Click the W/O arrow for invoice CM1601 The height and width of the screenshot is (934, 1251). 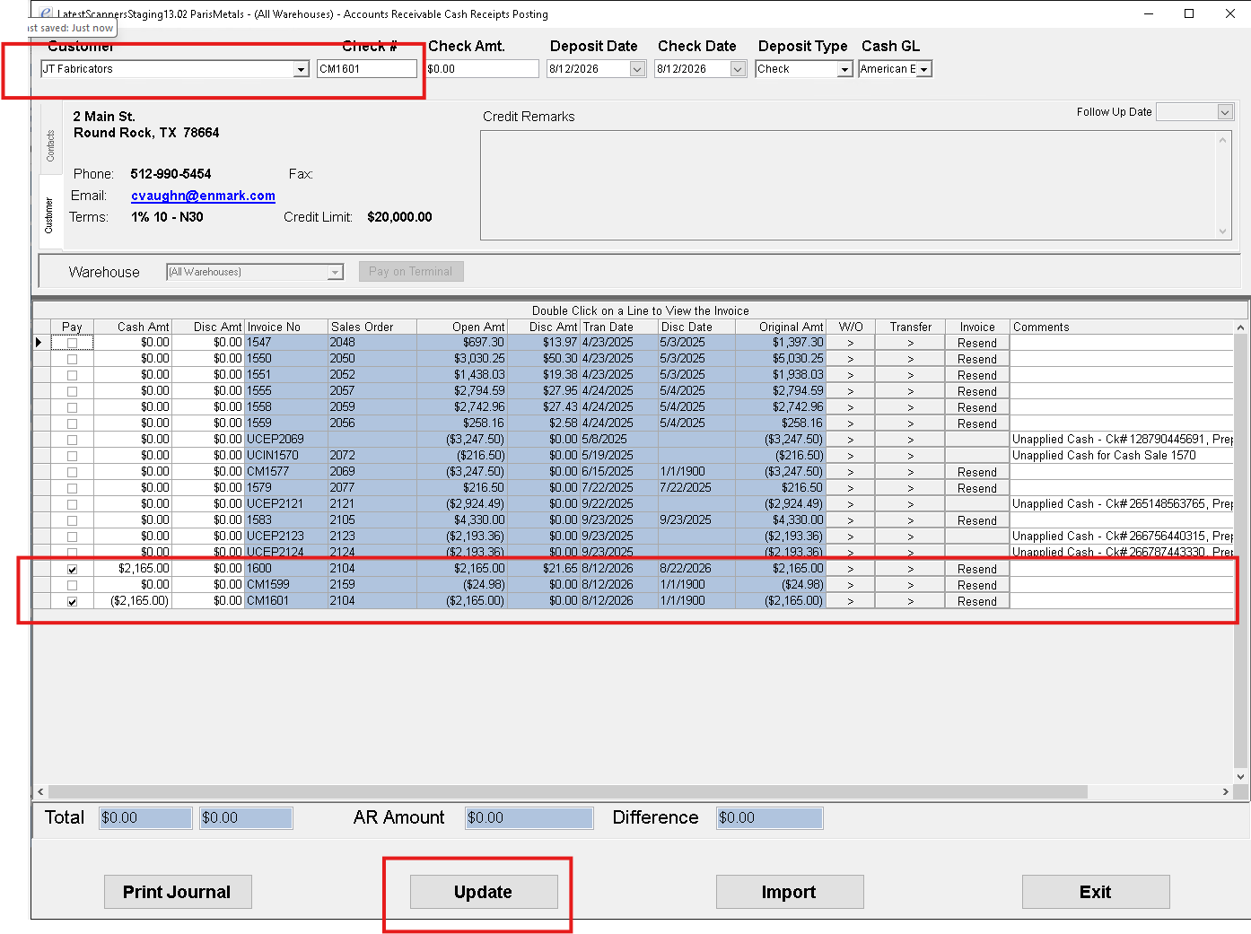coord(850,601)
